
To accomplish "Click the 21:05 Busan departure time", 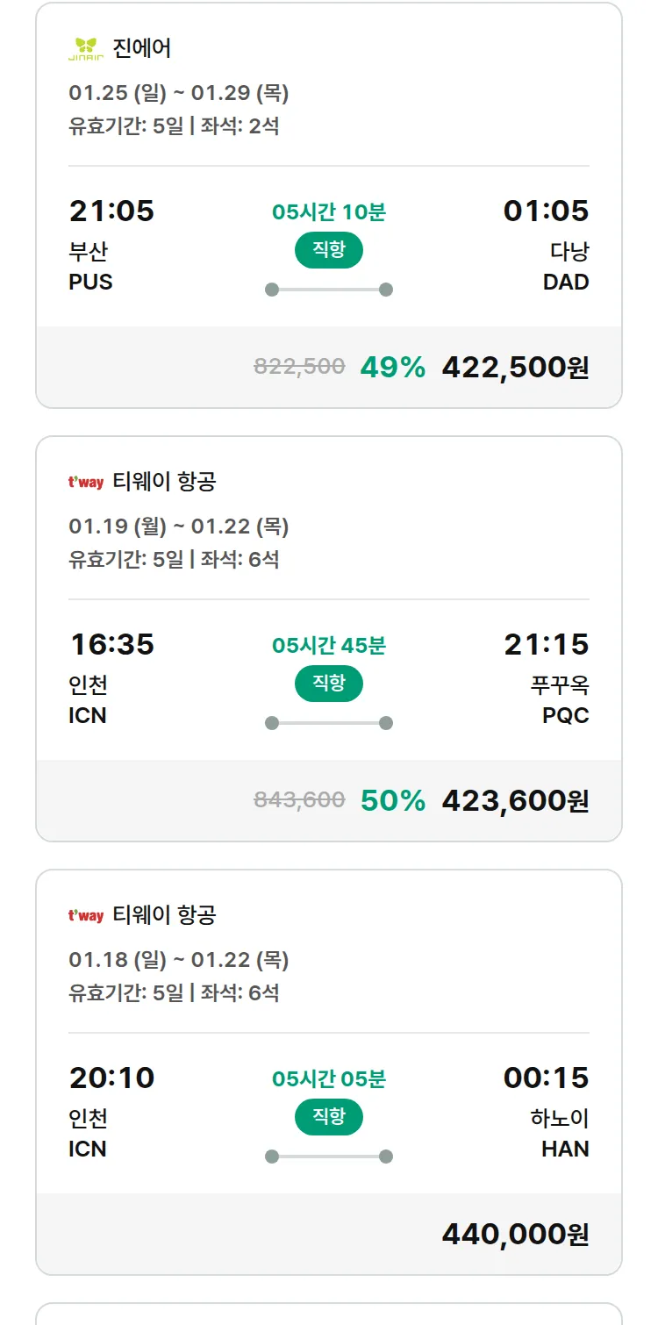I will pyautogui.click(x=111, y=211).
